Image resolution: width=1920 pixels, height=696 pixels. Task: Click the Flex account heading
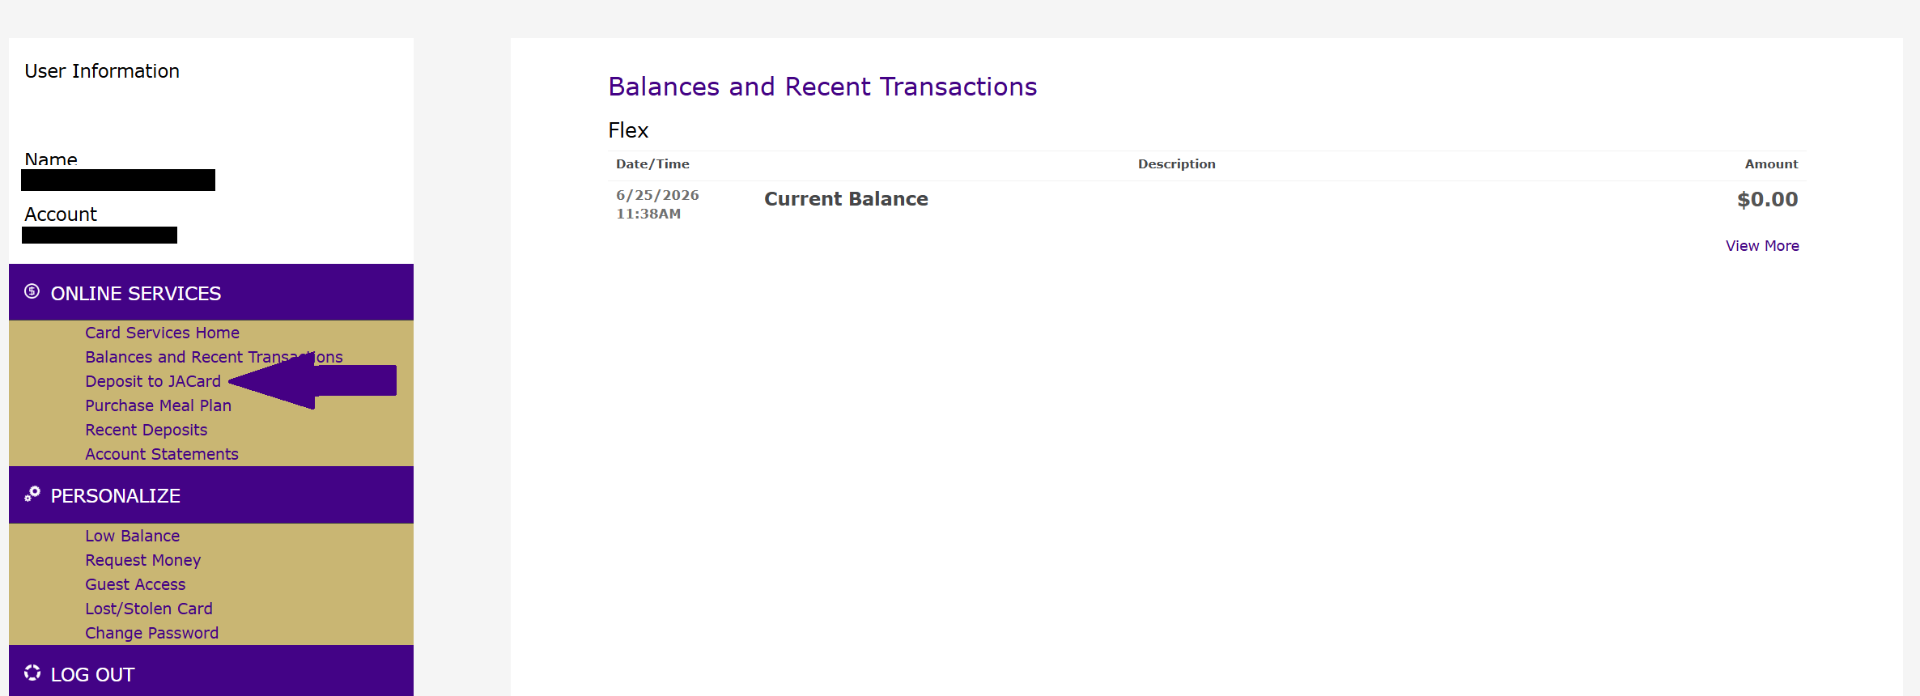(628, 130)
